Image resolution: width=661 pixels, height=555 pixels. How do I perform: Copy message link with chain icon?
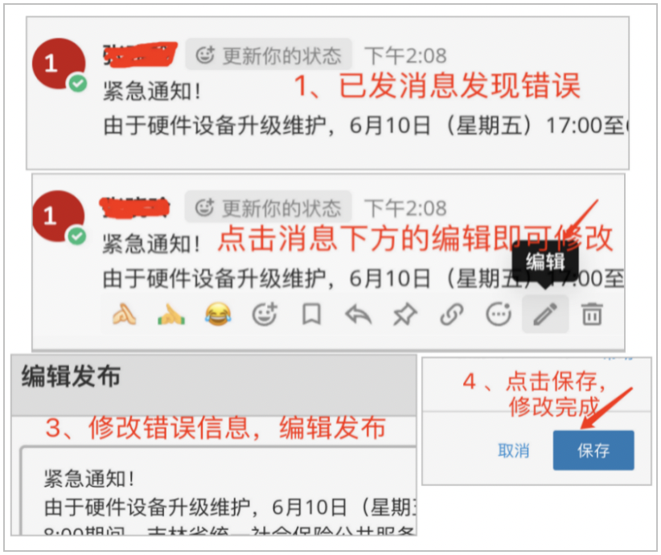point(452,315)
